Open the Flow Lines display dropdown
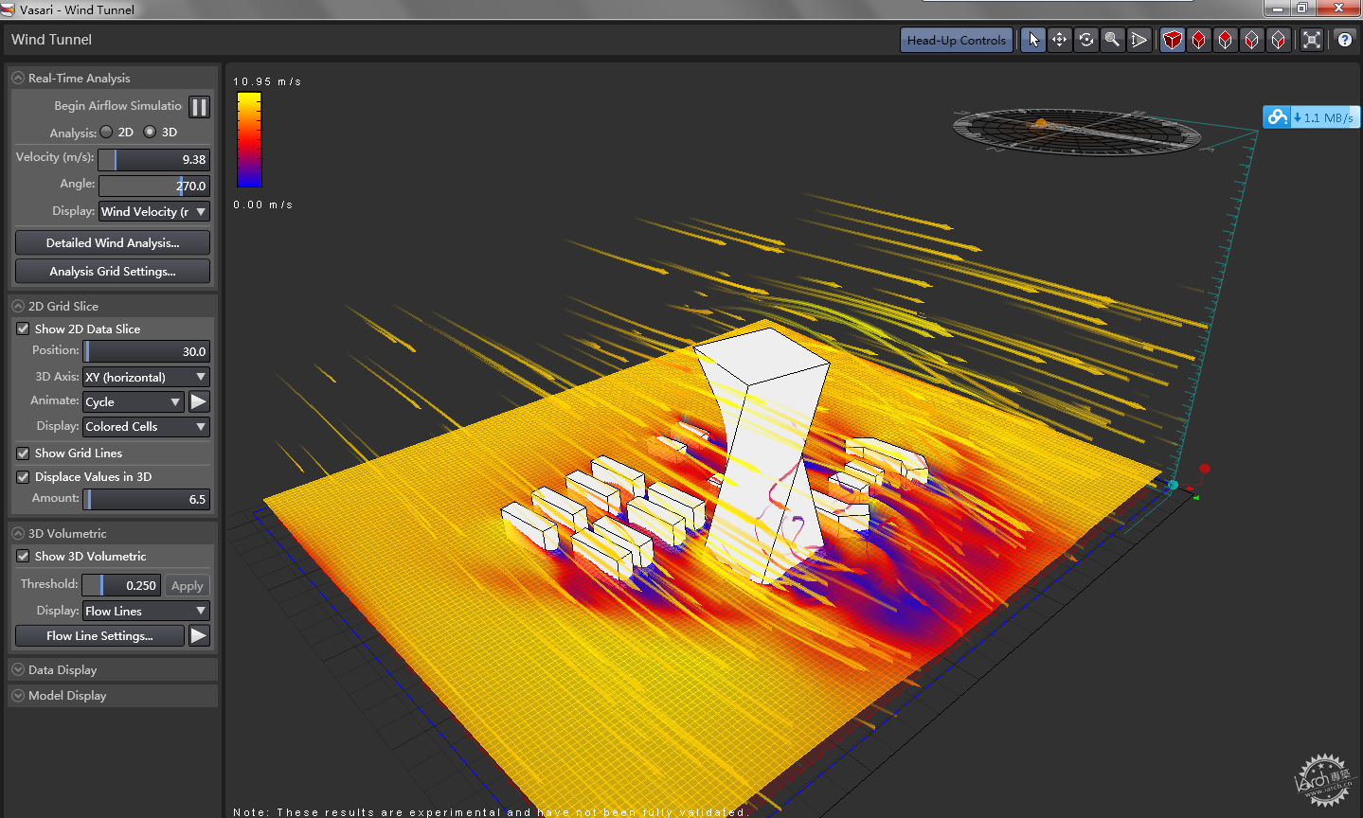Screen dimensions: 1363x818 (146, 611)
